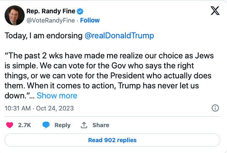Click the Rep. Randy Fine name
227x153 pixels.
pyautogui.click(x=51, y=11)
